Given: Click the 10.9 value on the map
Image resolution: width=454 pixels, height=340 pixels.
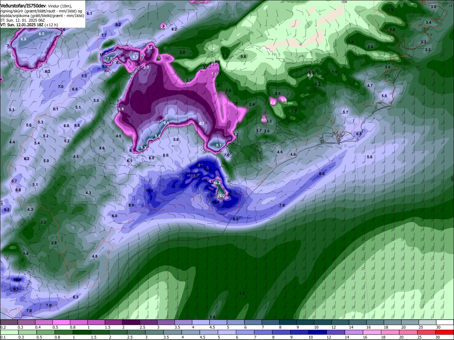Looking at the screenshot, I should click(x=17, y=280).
